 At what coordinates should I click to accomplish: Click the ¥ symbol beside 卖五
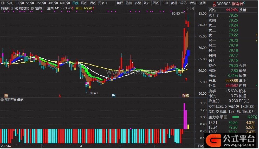(x=218, y=15)
